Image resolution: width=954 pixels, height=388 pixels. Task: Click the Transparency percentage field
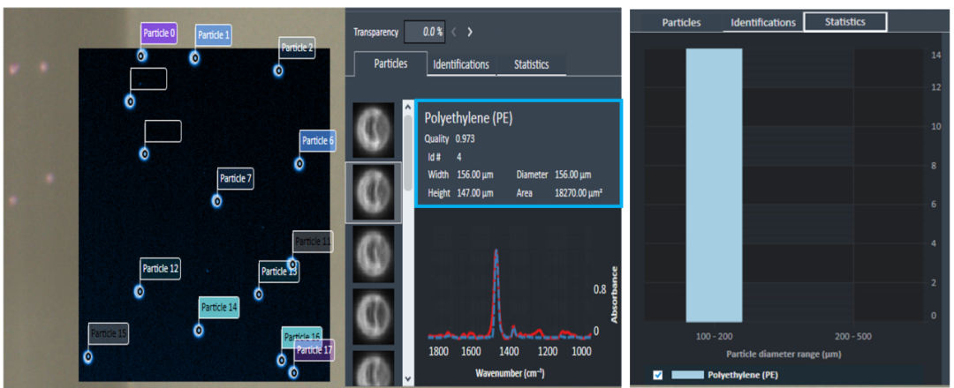pyautogui.click(x=424, y=32)
